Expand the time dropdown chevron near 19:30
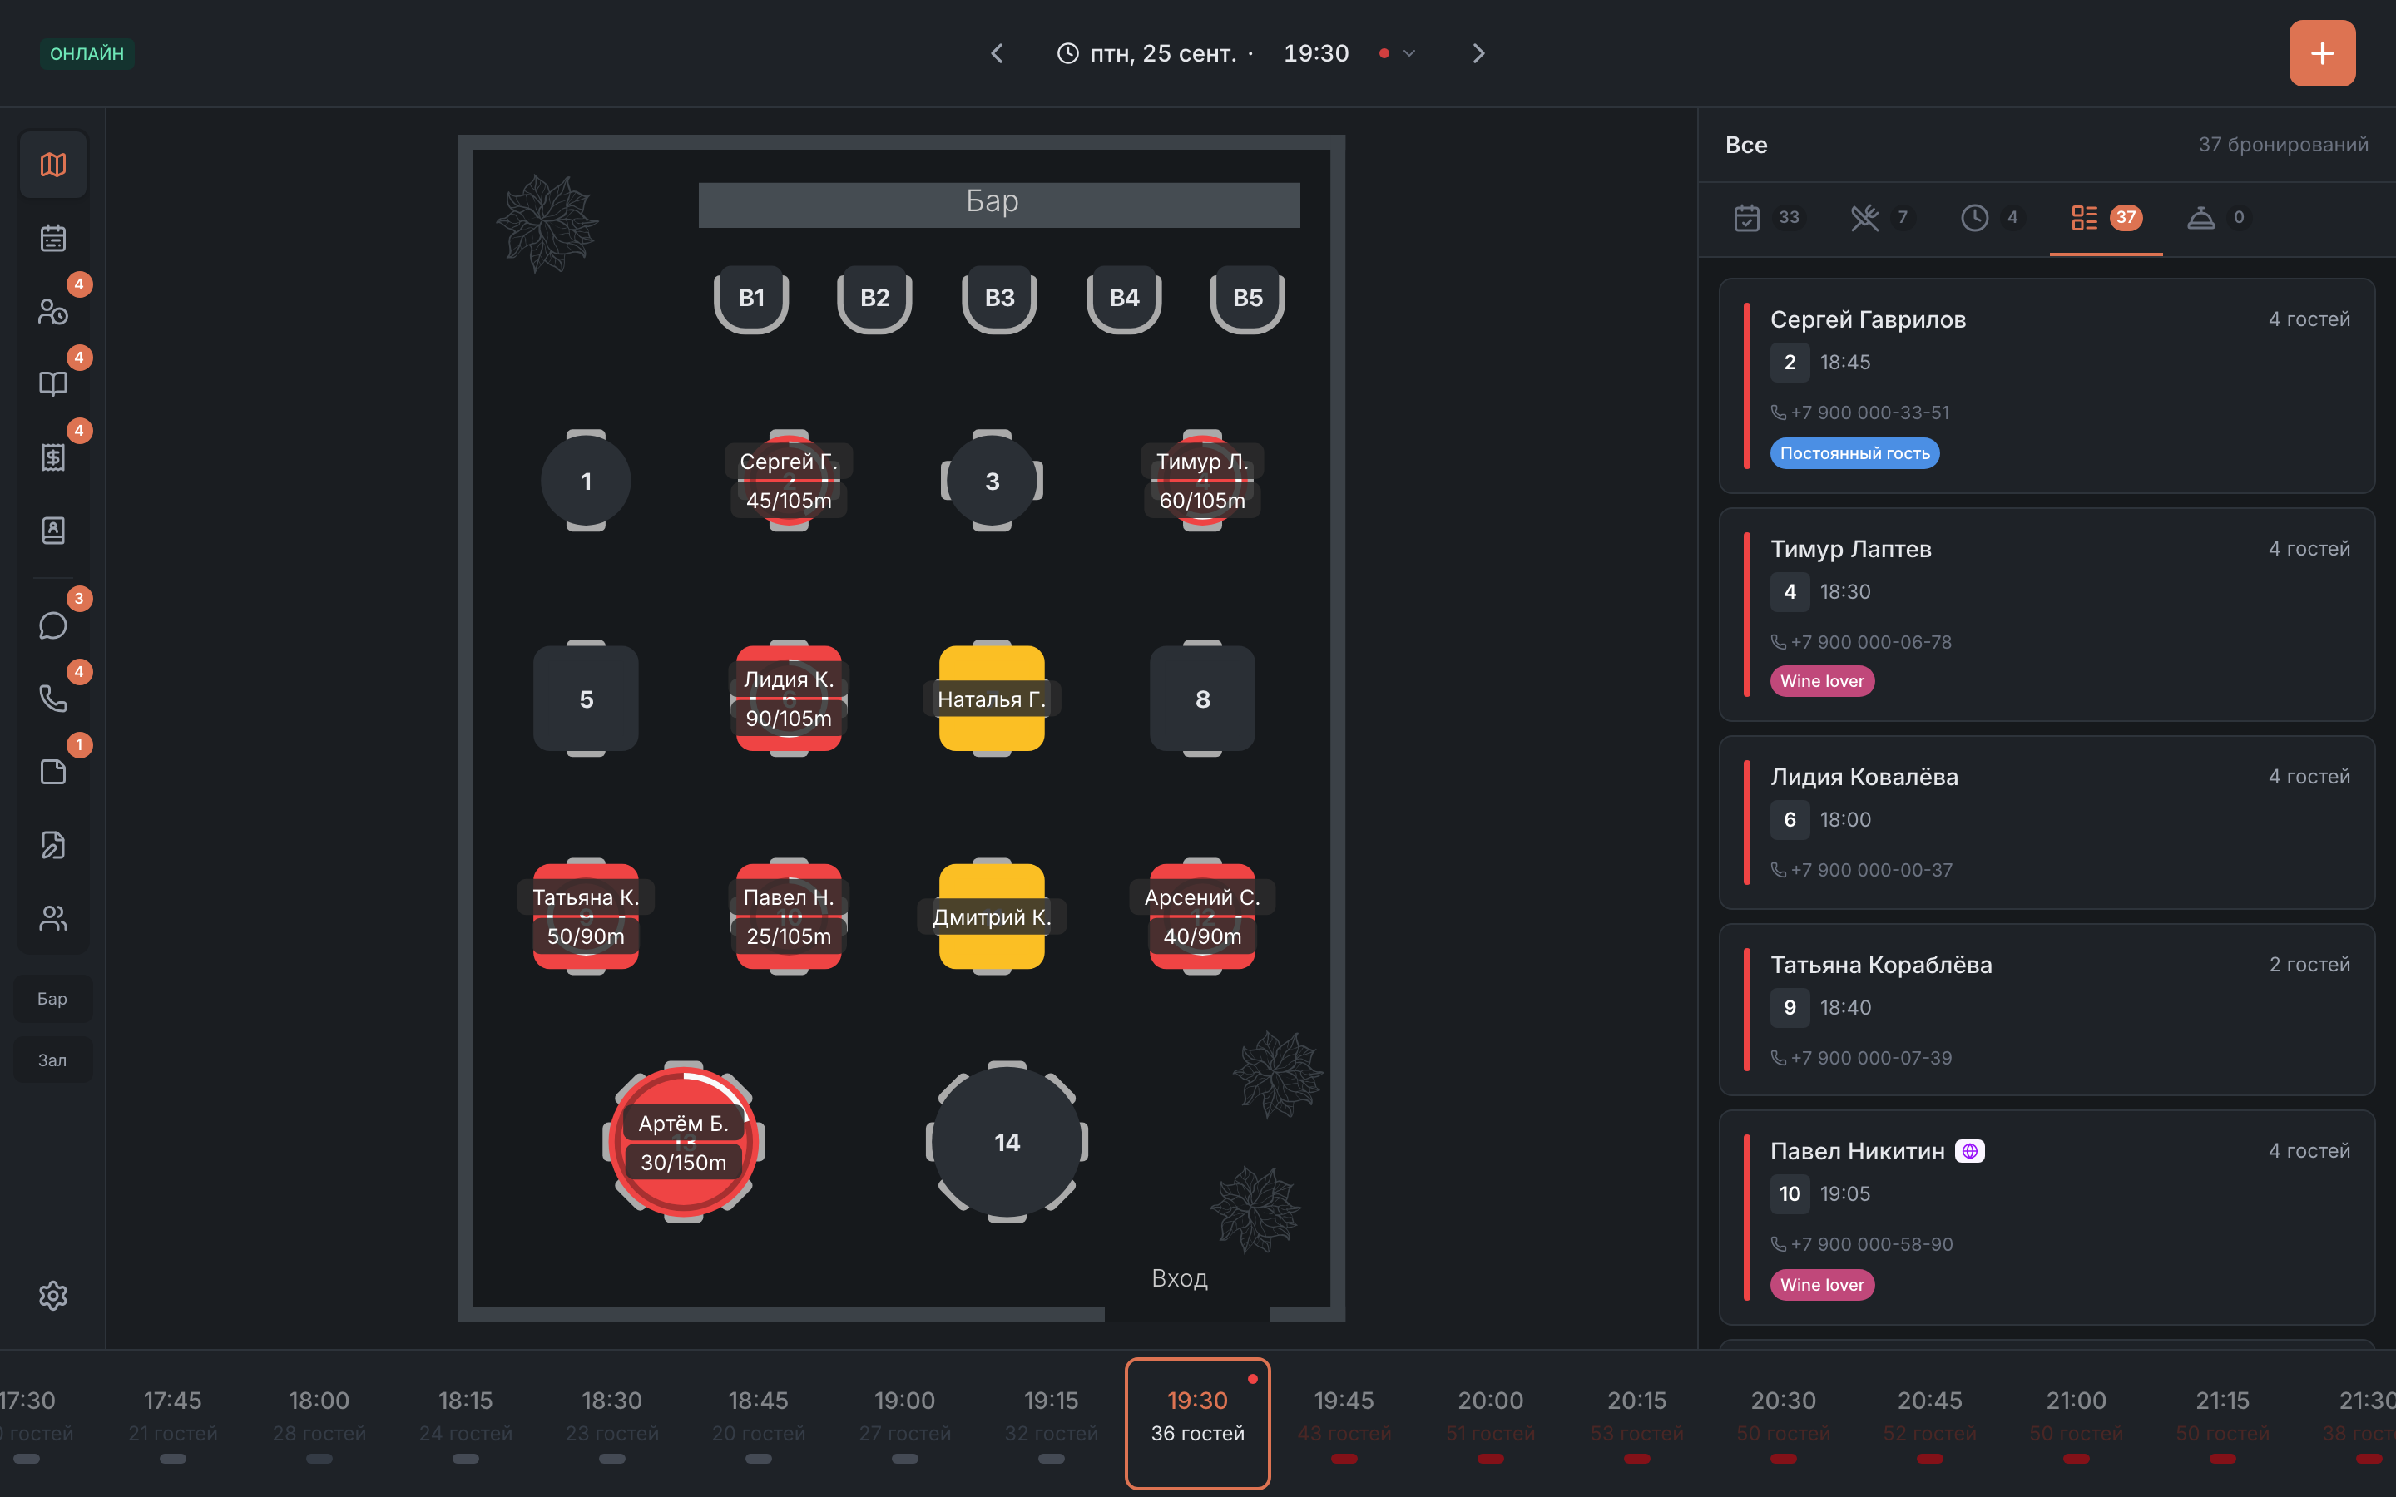 coord(1408,53)
